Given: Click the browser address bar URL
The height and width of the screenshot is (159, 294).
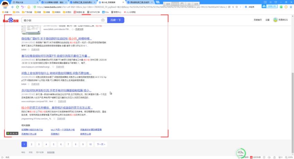Looking at the screenshot, I should tap(132, 7).
